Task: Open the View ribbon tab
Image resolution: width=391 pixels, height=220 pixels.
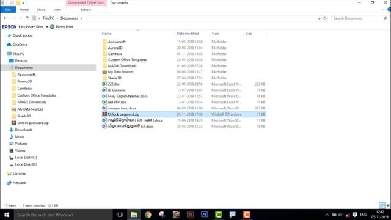Action: point(57,10)
